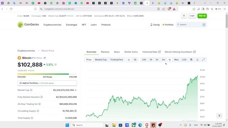The image size is (228, 128).
Task: Click info icon next to 1.5% change
Action: pyautogui.click(x=56, y=65)
